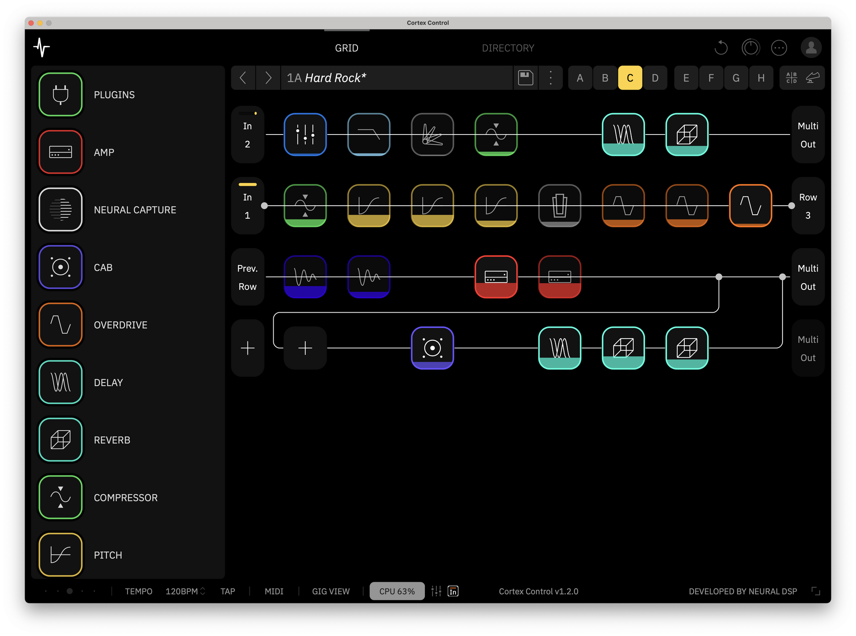
Task: Adjust the 120BPM tempo stepper
Action: [x=185, y=591]
